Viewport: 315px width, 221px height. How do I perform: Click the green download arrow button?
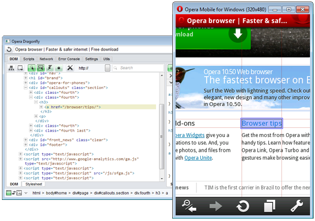click(238, 34)
